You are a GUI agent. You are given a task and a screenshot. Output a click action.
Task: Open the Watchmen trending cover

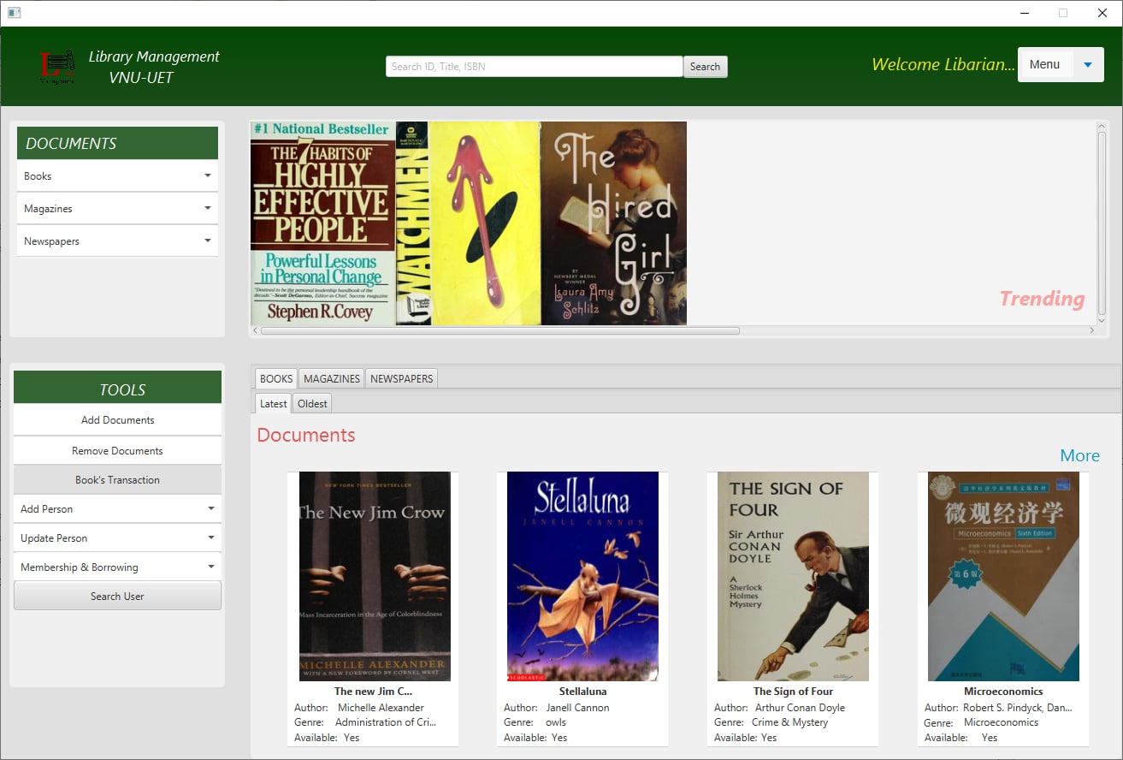tap(468, 223)
